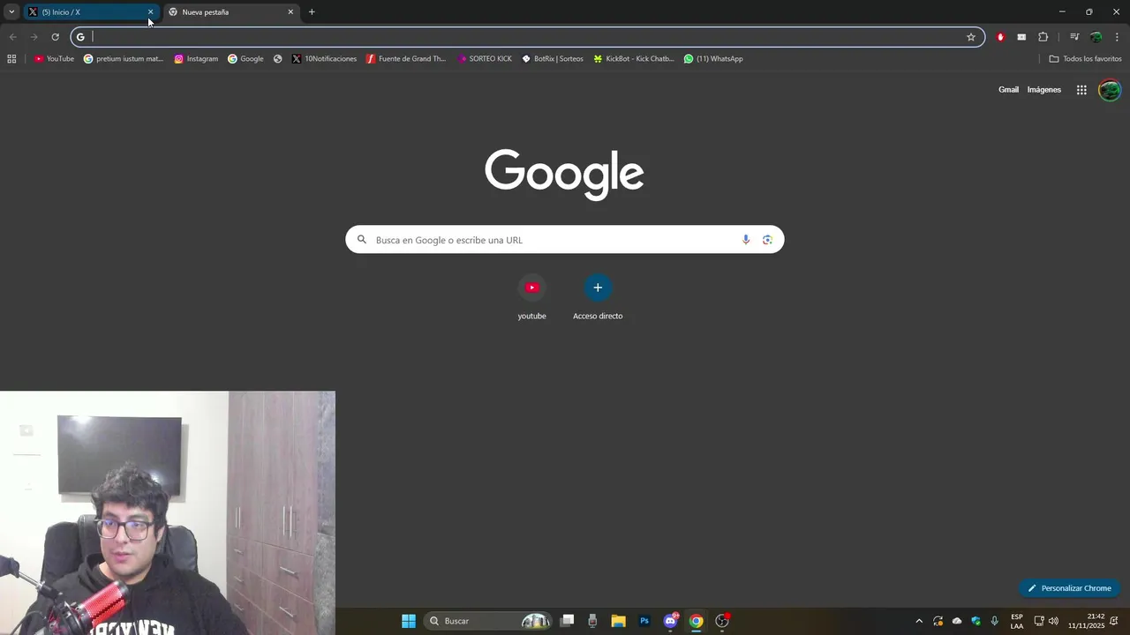Open the Windows Start menu
The image size is (1130, 635).
(x=409, y=621)
